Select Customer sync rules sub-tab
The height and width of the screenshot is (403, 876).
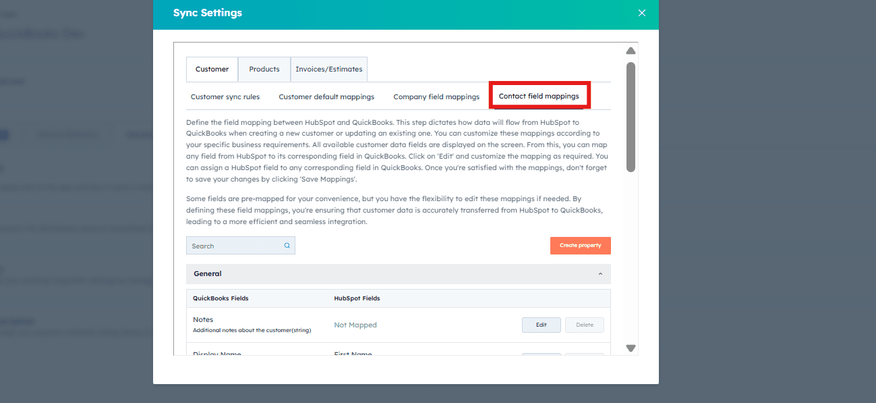click(225, 97)
